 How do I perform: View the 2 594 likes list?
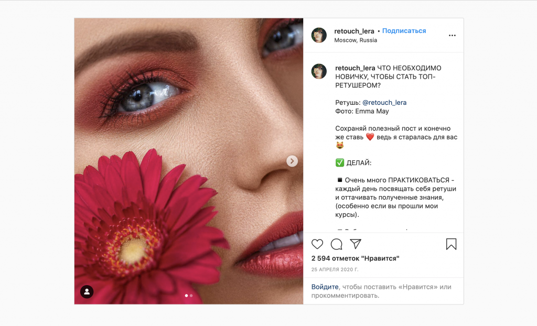(356, 258)
